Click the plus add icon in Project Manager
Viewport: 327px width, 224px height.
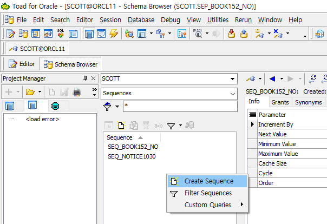[9, 92]
